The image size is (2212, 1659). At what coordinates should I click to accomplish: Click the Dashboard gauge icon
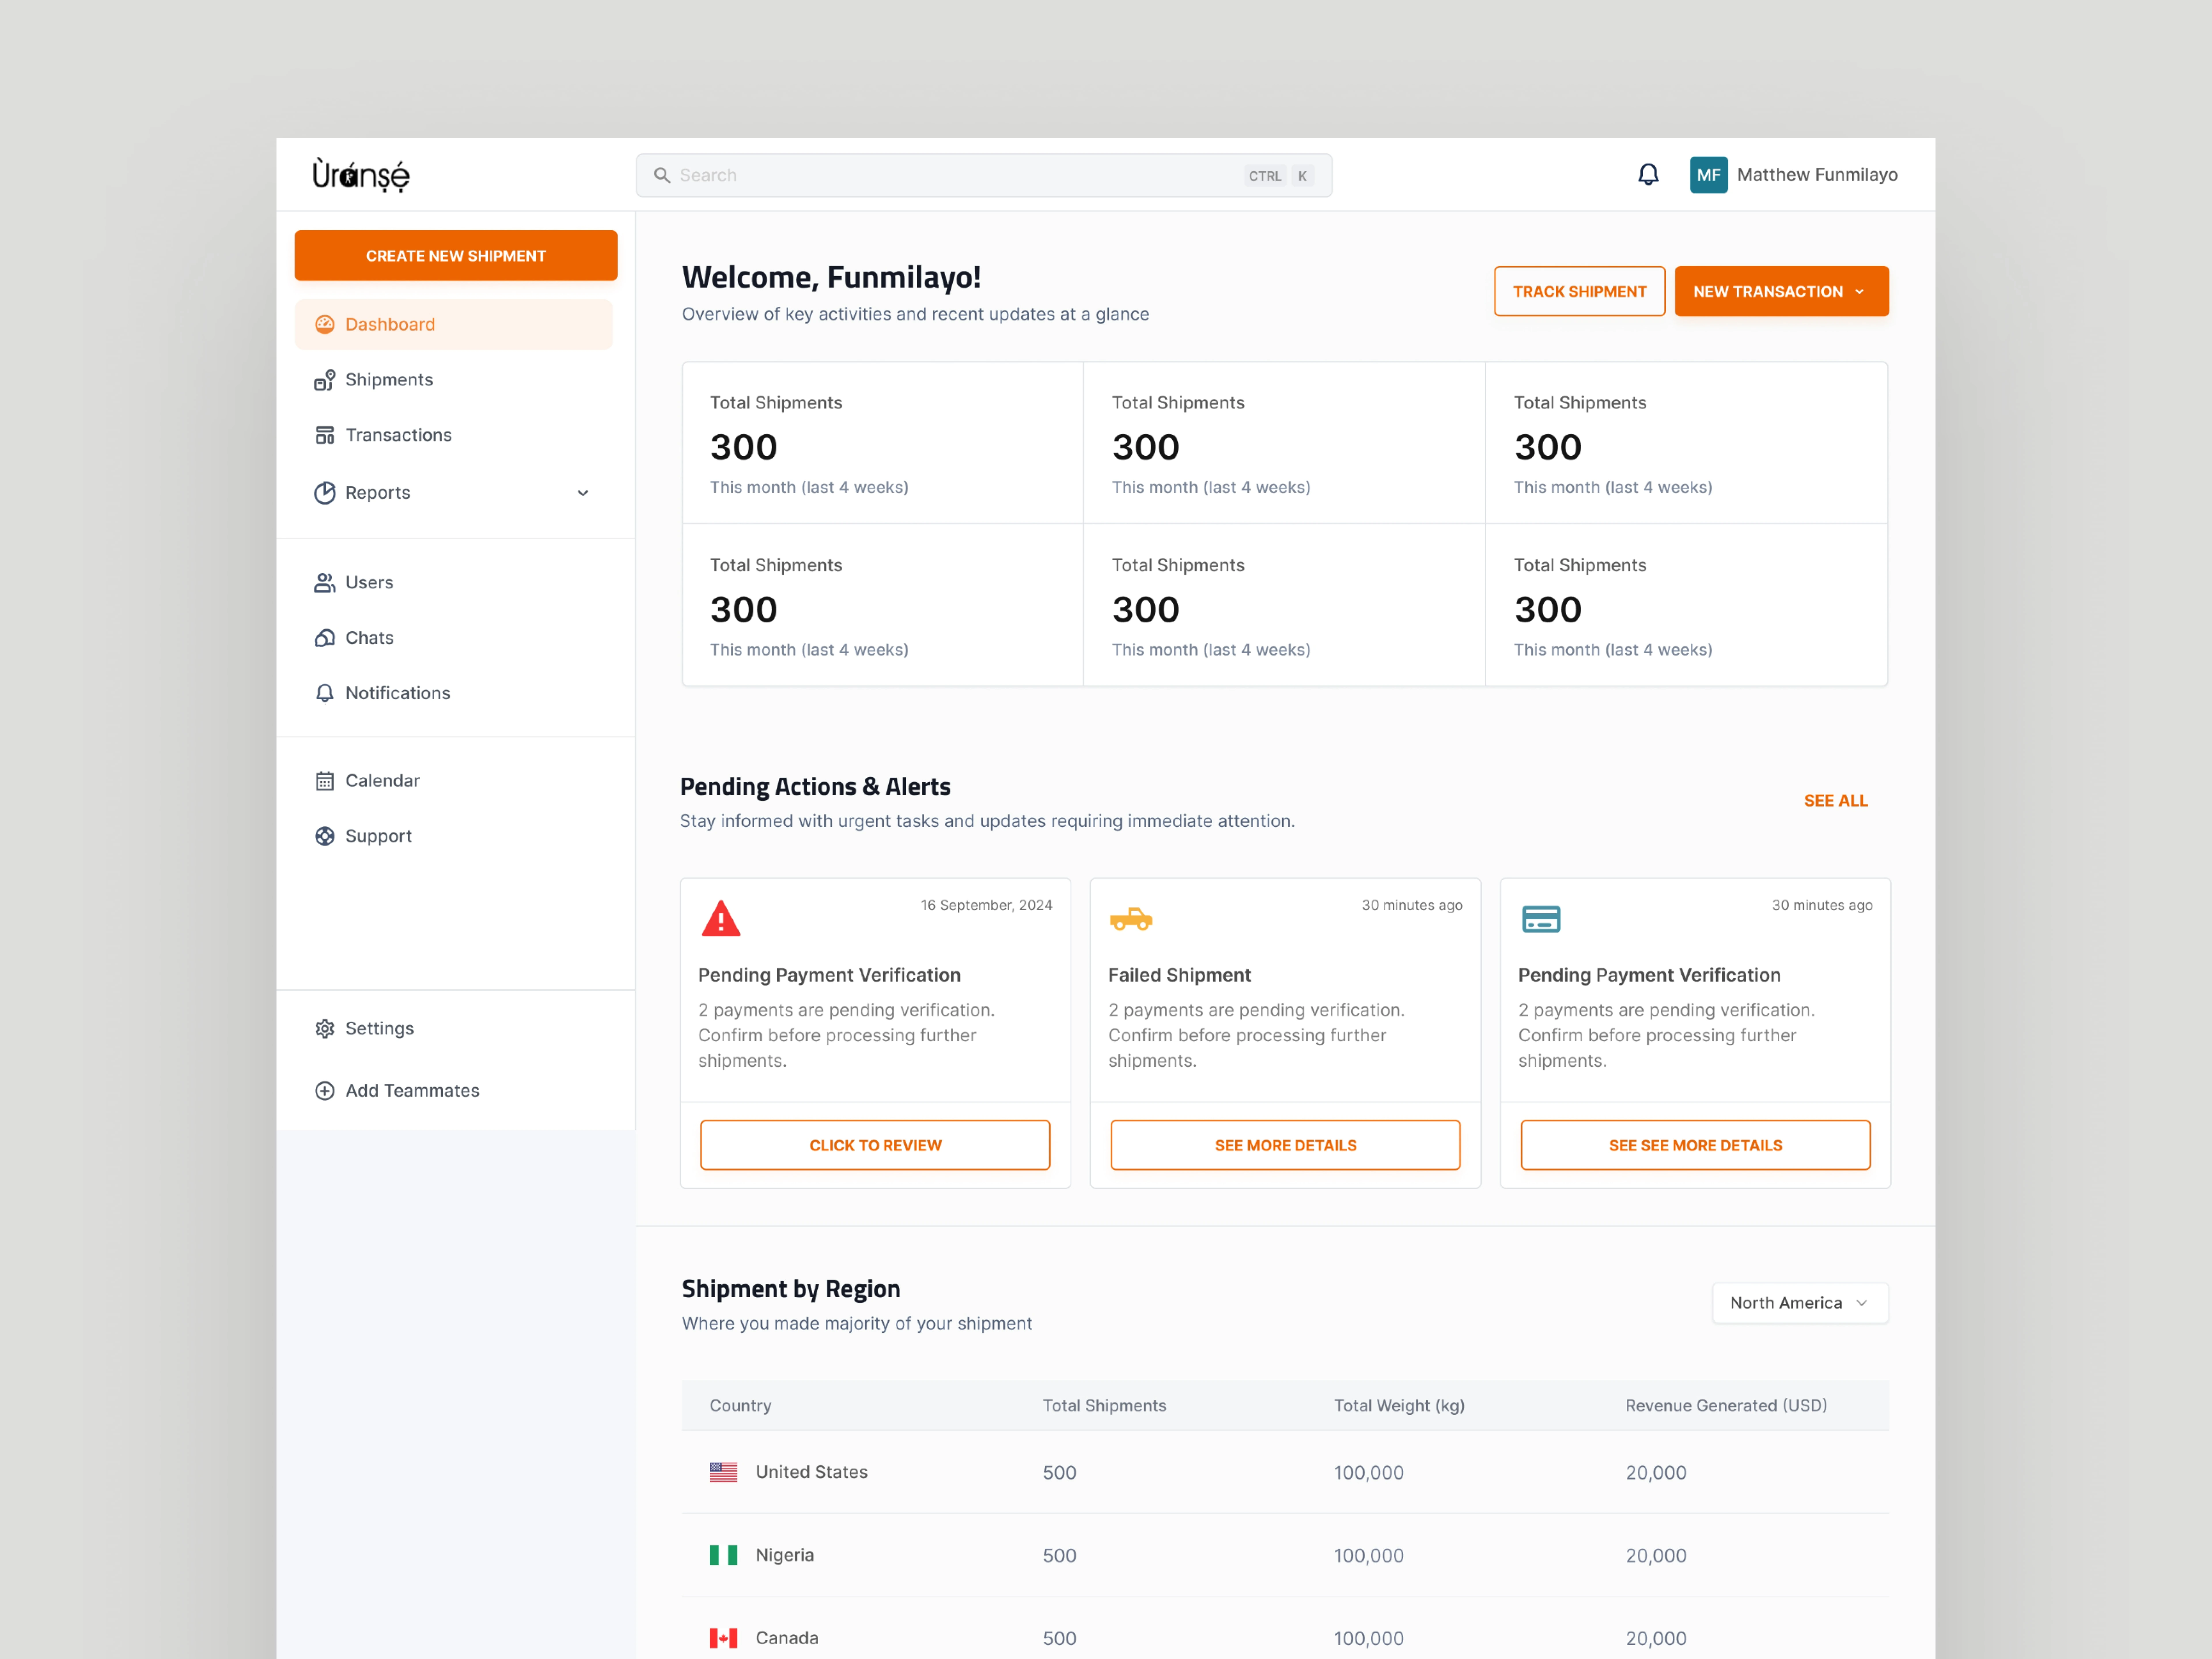click(325, 324)
